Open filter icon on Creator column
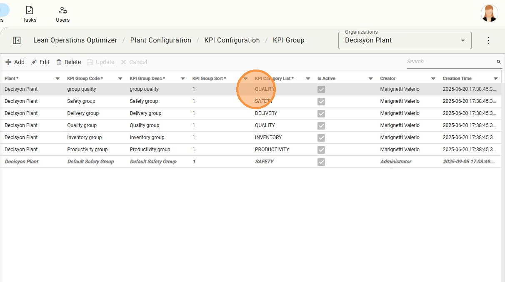This screenshot has height=282, width=505. coord(433,78)
